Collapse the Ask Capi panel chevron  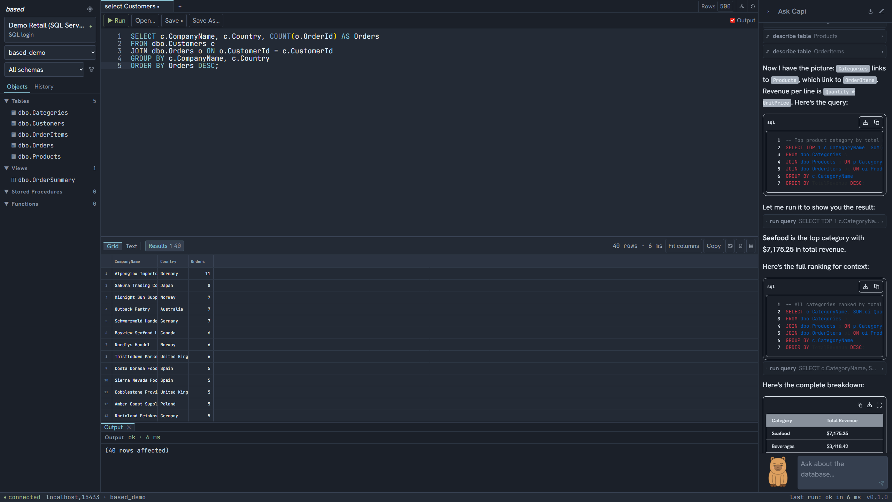768,12
